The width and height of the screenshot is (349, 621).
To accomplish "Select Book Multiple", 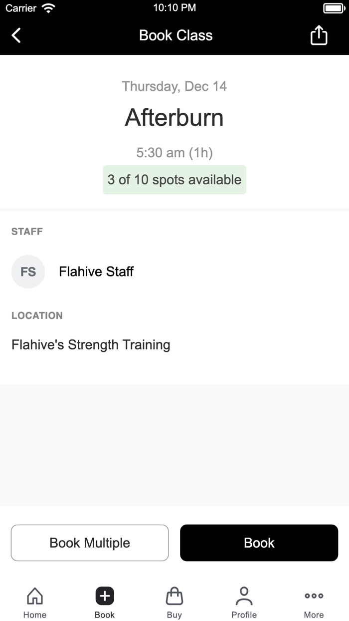I will (90, 543).
